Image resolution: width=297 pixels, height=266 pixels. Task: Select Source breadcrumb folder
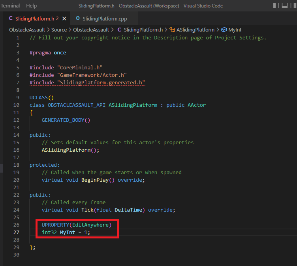59,30
